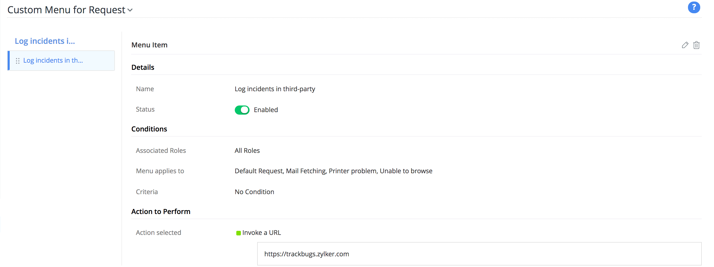The image size is (714, 267).
Task: Click the drag handle beside Log incidents item
Action: 18,61
